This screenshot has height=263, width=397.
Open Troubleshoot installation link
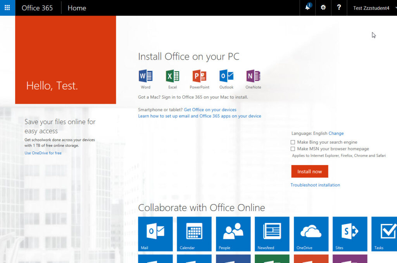pos(315,185)
